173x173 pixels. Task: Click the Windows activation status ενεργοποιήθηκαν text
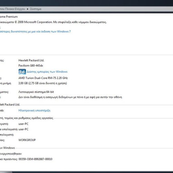tap(11, 154)
